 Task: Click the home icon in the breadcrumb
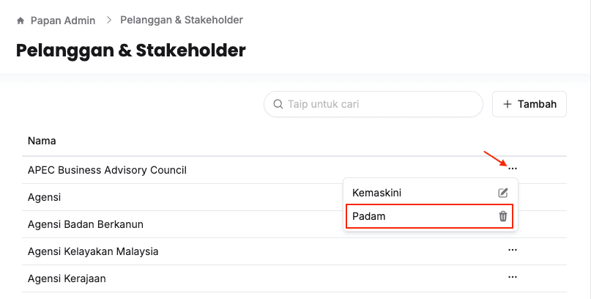tap(21, 21)
